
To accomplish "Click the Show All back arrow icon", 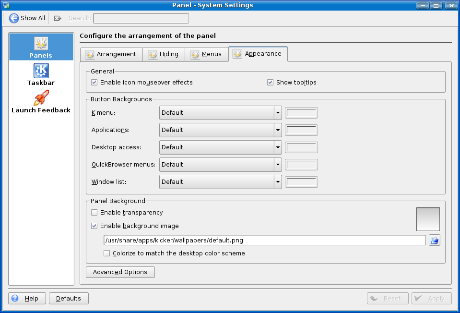I will click(x=14, y=18).
